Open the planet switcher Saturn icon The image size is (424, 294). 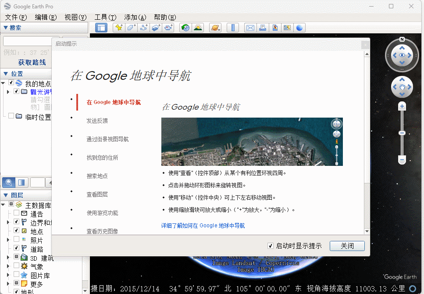pyautogui.click(x=215, y=28)
